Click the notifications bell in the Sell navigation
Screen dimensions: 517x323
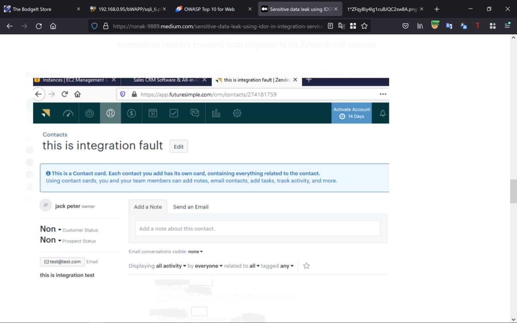(x=383, y=113)
